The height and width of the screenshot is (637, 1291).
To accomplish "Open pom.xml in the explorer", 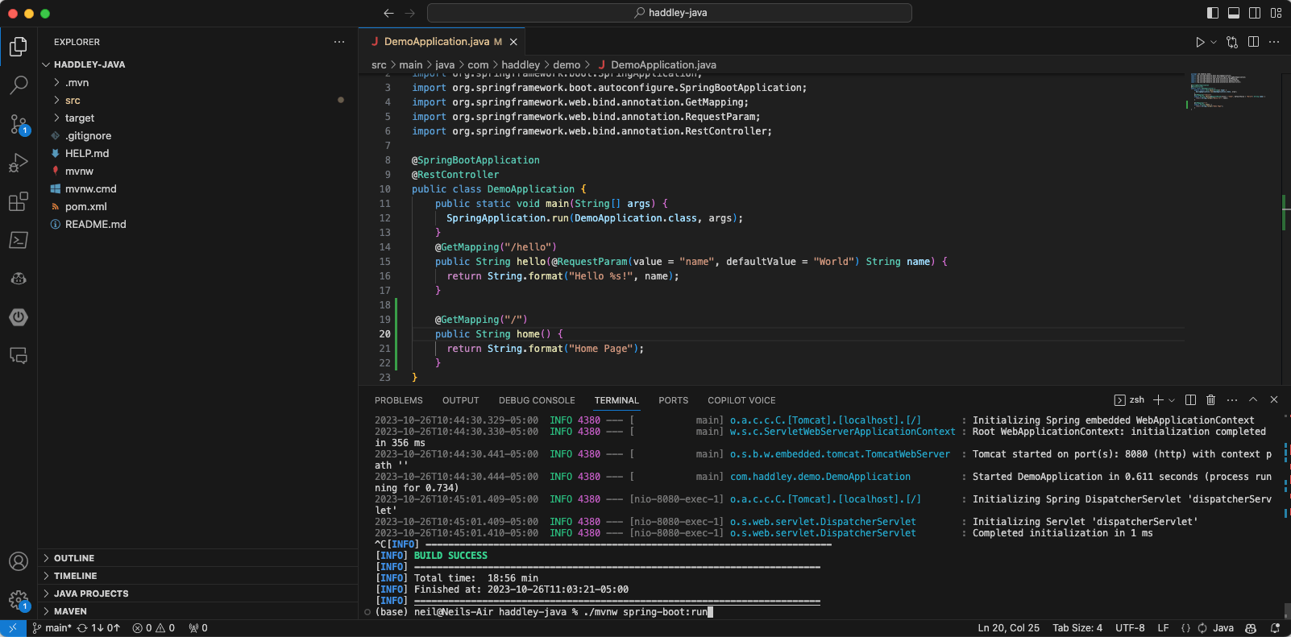I will 85,207.
